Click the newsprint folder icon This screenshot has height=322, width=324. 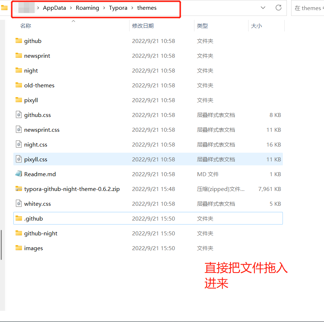pyautogui.click(x=19, y=55)
